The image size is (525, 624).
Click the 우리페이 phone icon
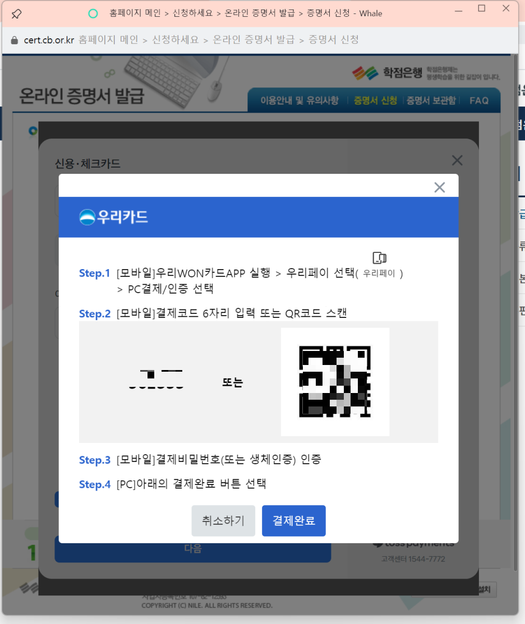(379, 258)
